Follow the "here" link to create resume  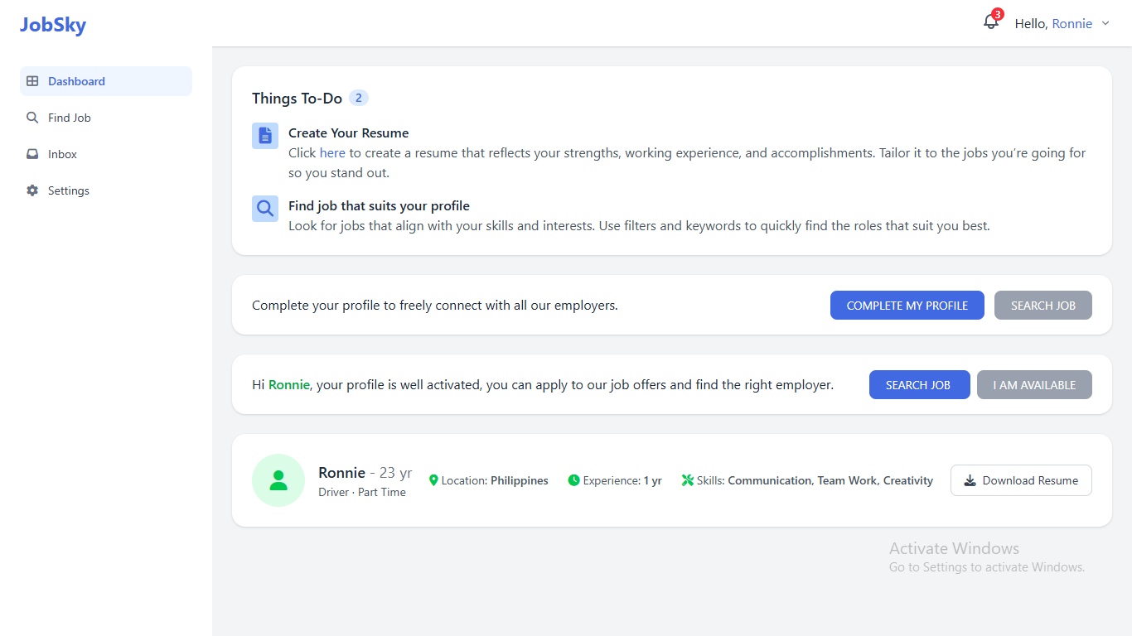point(332,153)
